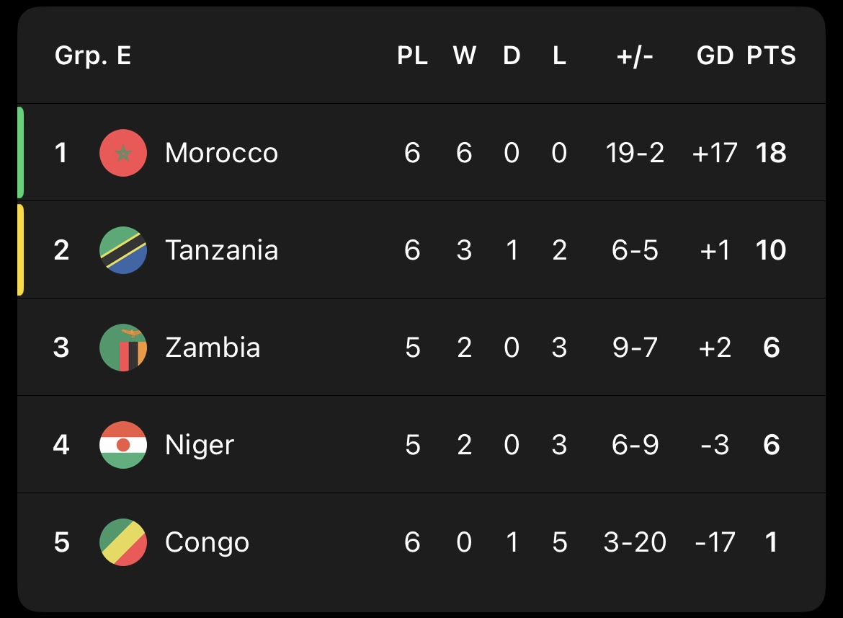Click the +/- goals column header
Image resolution: width=843 pixels, height=618 pixels.
coord(635,56)
